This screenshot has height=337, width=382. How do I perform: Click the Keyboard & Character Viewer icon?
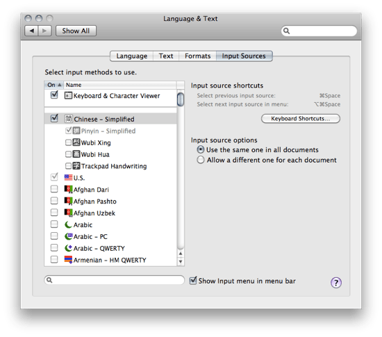[x=68, y=95]
